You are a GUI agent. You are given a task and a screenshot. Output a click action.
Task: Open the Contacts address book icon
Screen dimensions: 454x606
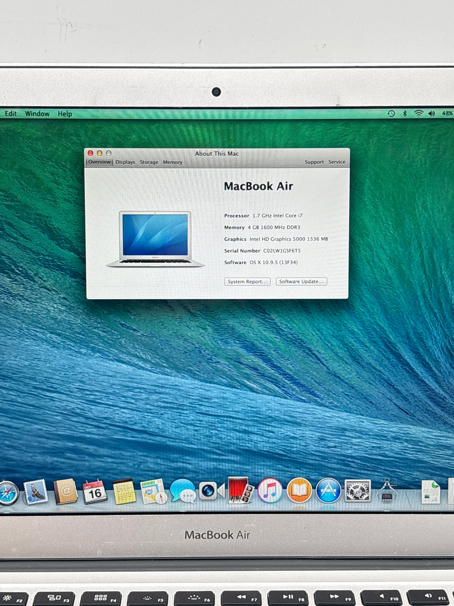[65, 492]
